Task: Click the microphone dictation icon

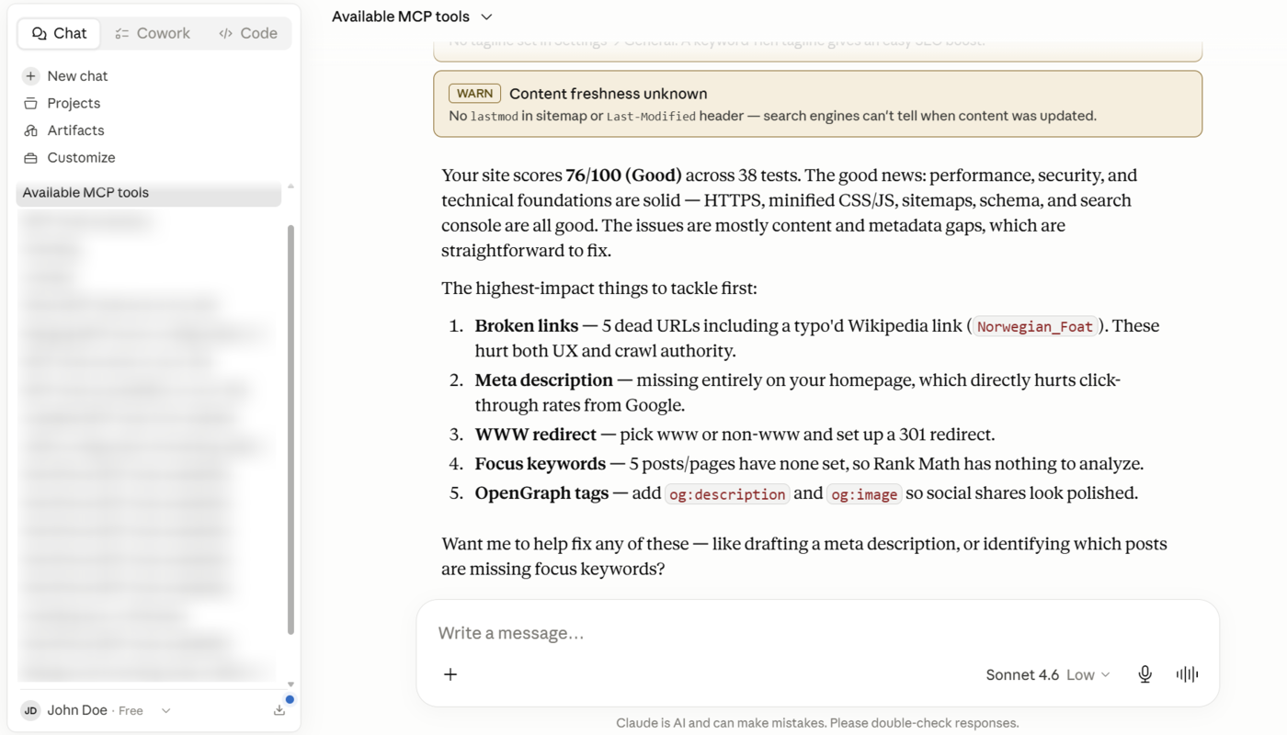Action: [x=1145, y=674]
